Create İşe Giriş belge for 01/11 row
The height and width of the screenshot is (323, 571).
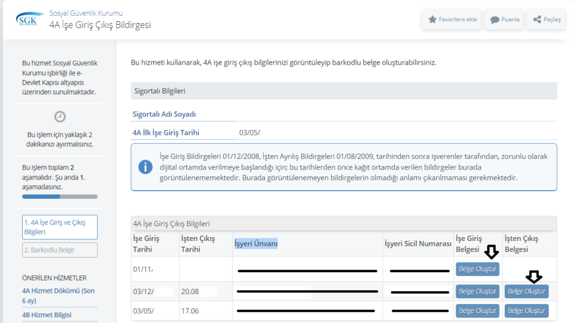pyautogui.click(x=477, y=269)
